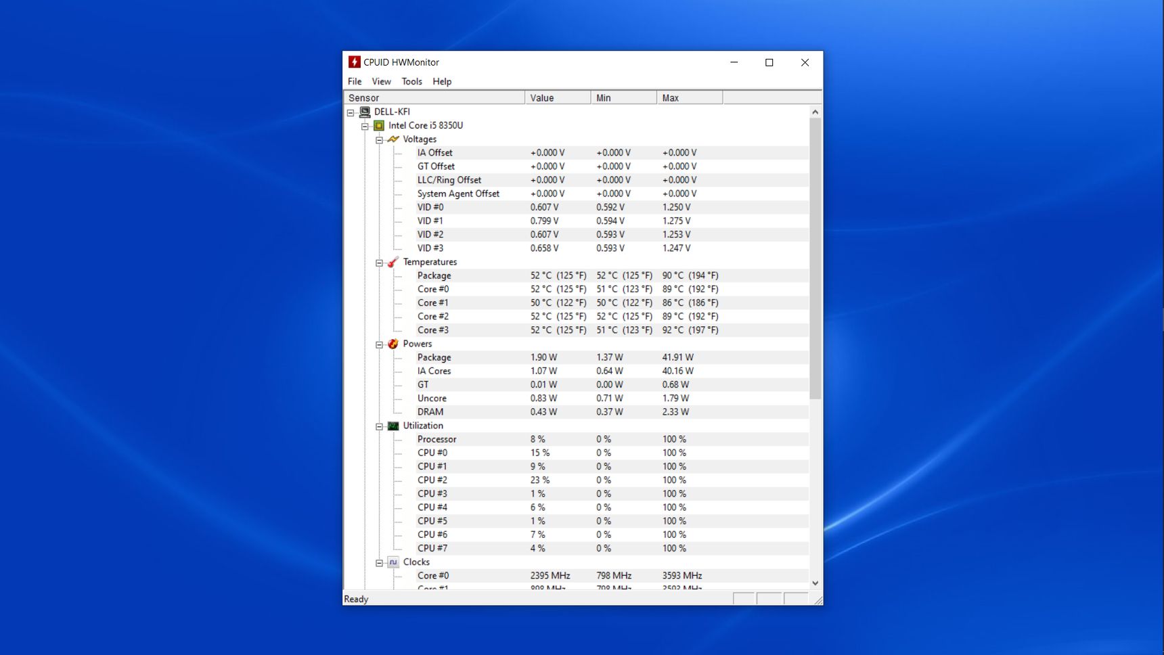Collapse the Voltages section

tap(379, 140)
